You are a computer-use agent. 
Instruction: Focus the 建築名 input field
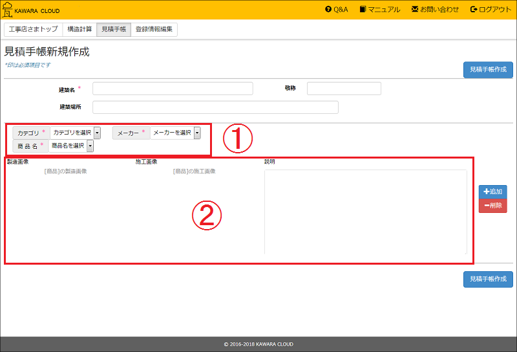coord(173,89)
